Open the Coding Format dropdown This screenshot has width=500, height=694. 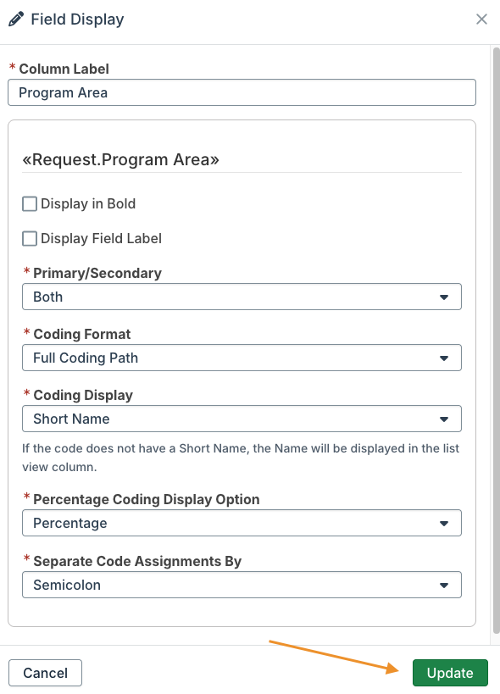pyautogui.click(x=242, y=358)
